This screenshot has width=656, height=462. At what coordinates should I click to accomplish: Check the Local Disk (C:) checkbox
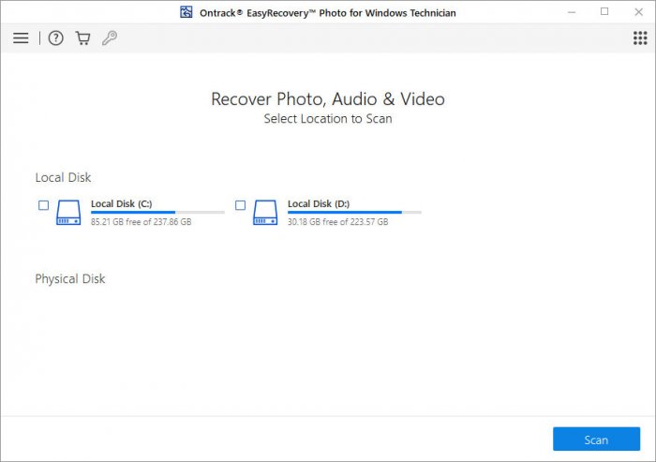43,204
